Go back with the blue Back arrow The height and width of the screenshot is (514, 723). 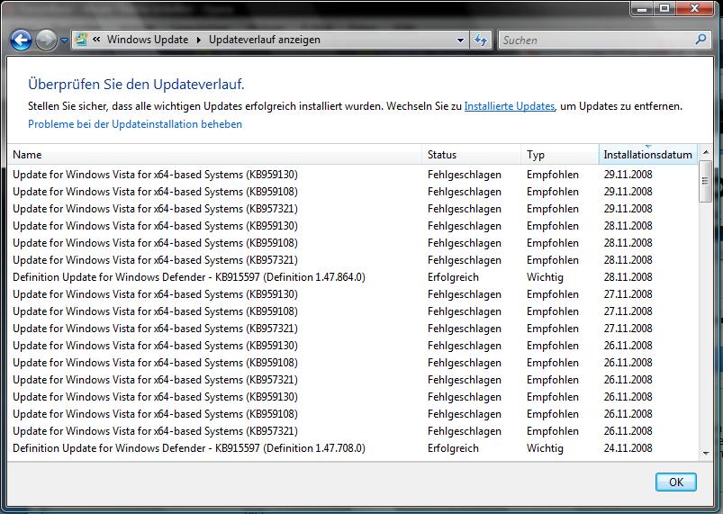click(21, 41)
